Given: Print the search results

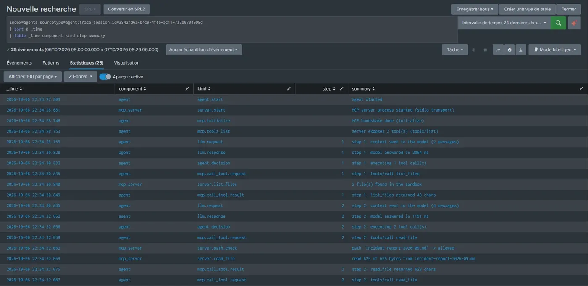Looking at the screenshot, I should click(x=509, y=50).
